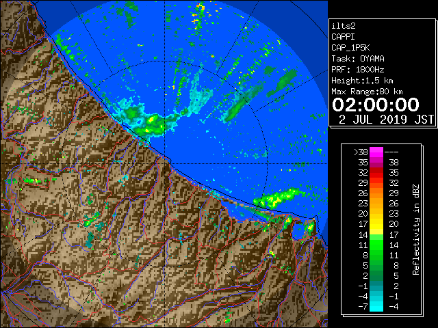Click the red 32 legend swatch
The image size is (438, 328).
click(x=376, y=173)
